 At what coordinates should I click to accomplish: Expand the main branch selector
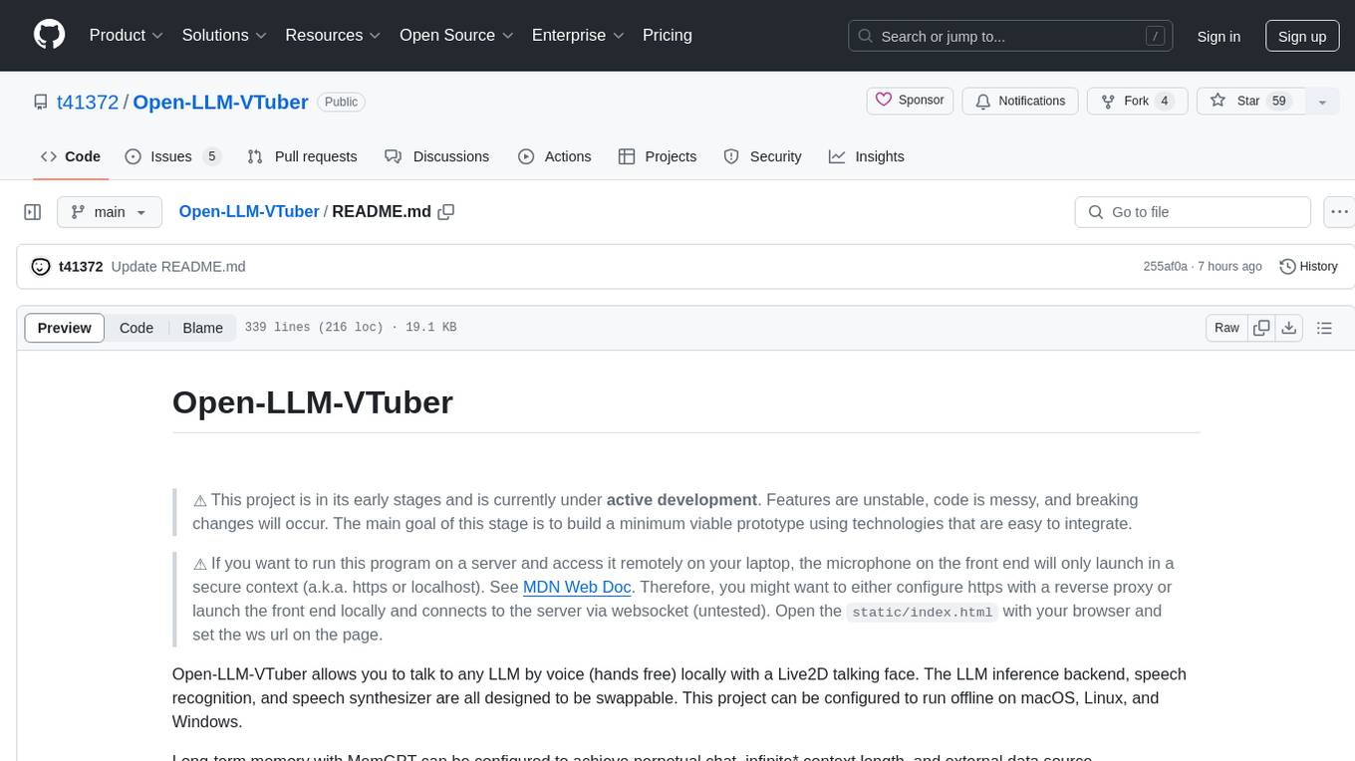click(x=110, y=212)
